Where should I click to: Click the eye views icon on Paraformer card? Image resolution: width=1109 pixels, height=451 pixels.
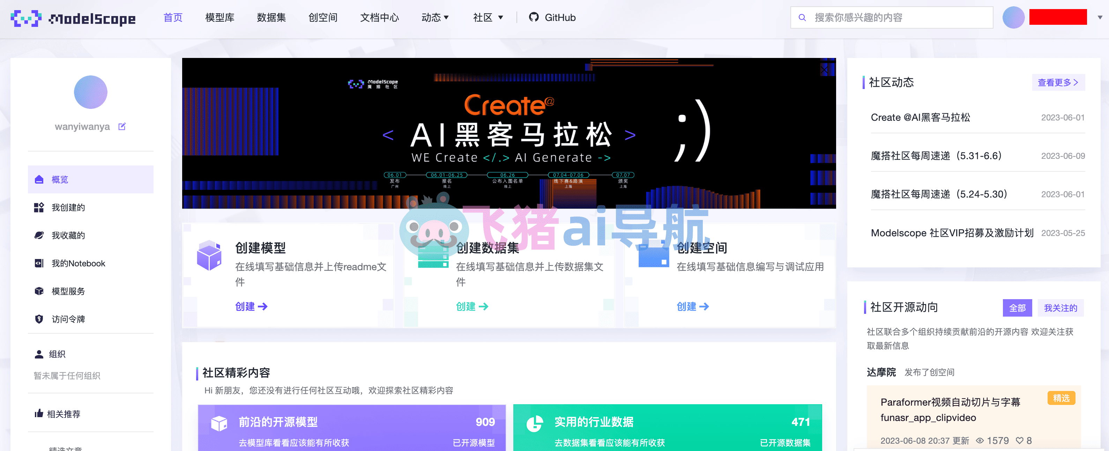point(980,440)
